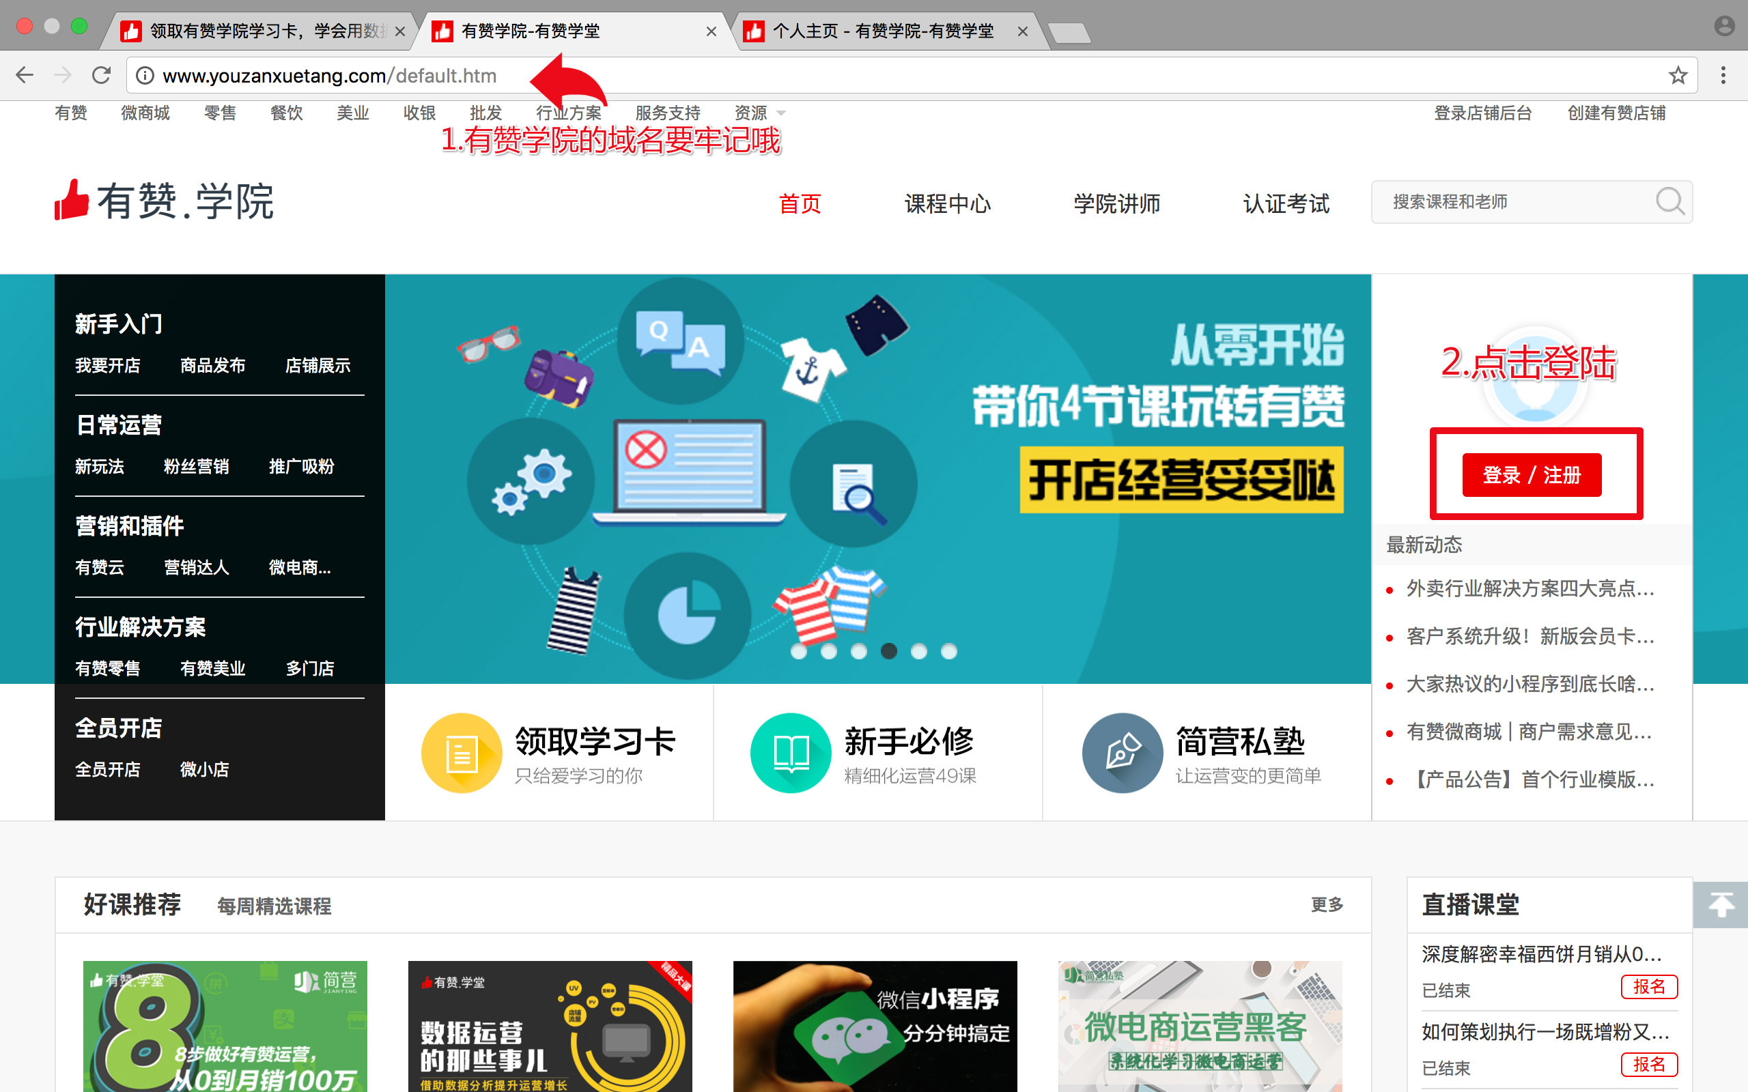Click the 简营私塾 pen icon
1748x1092 pixels.
click(x=1122, y=753)
